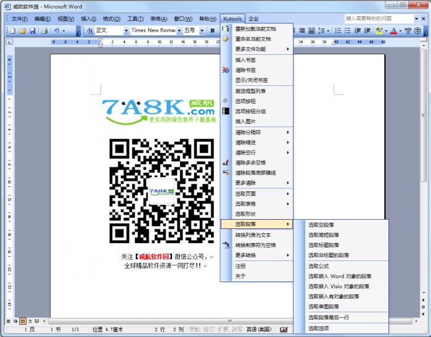431x337 pixels.
Task: Toggle 修订 track changes in status bar
Action: [208, 330]
